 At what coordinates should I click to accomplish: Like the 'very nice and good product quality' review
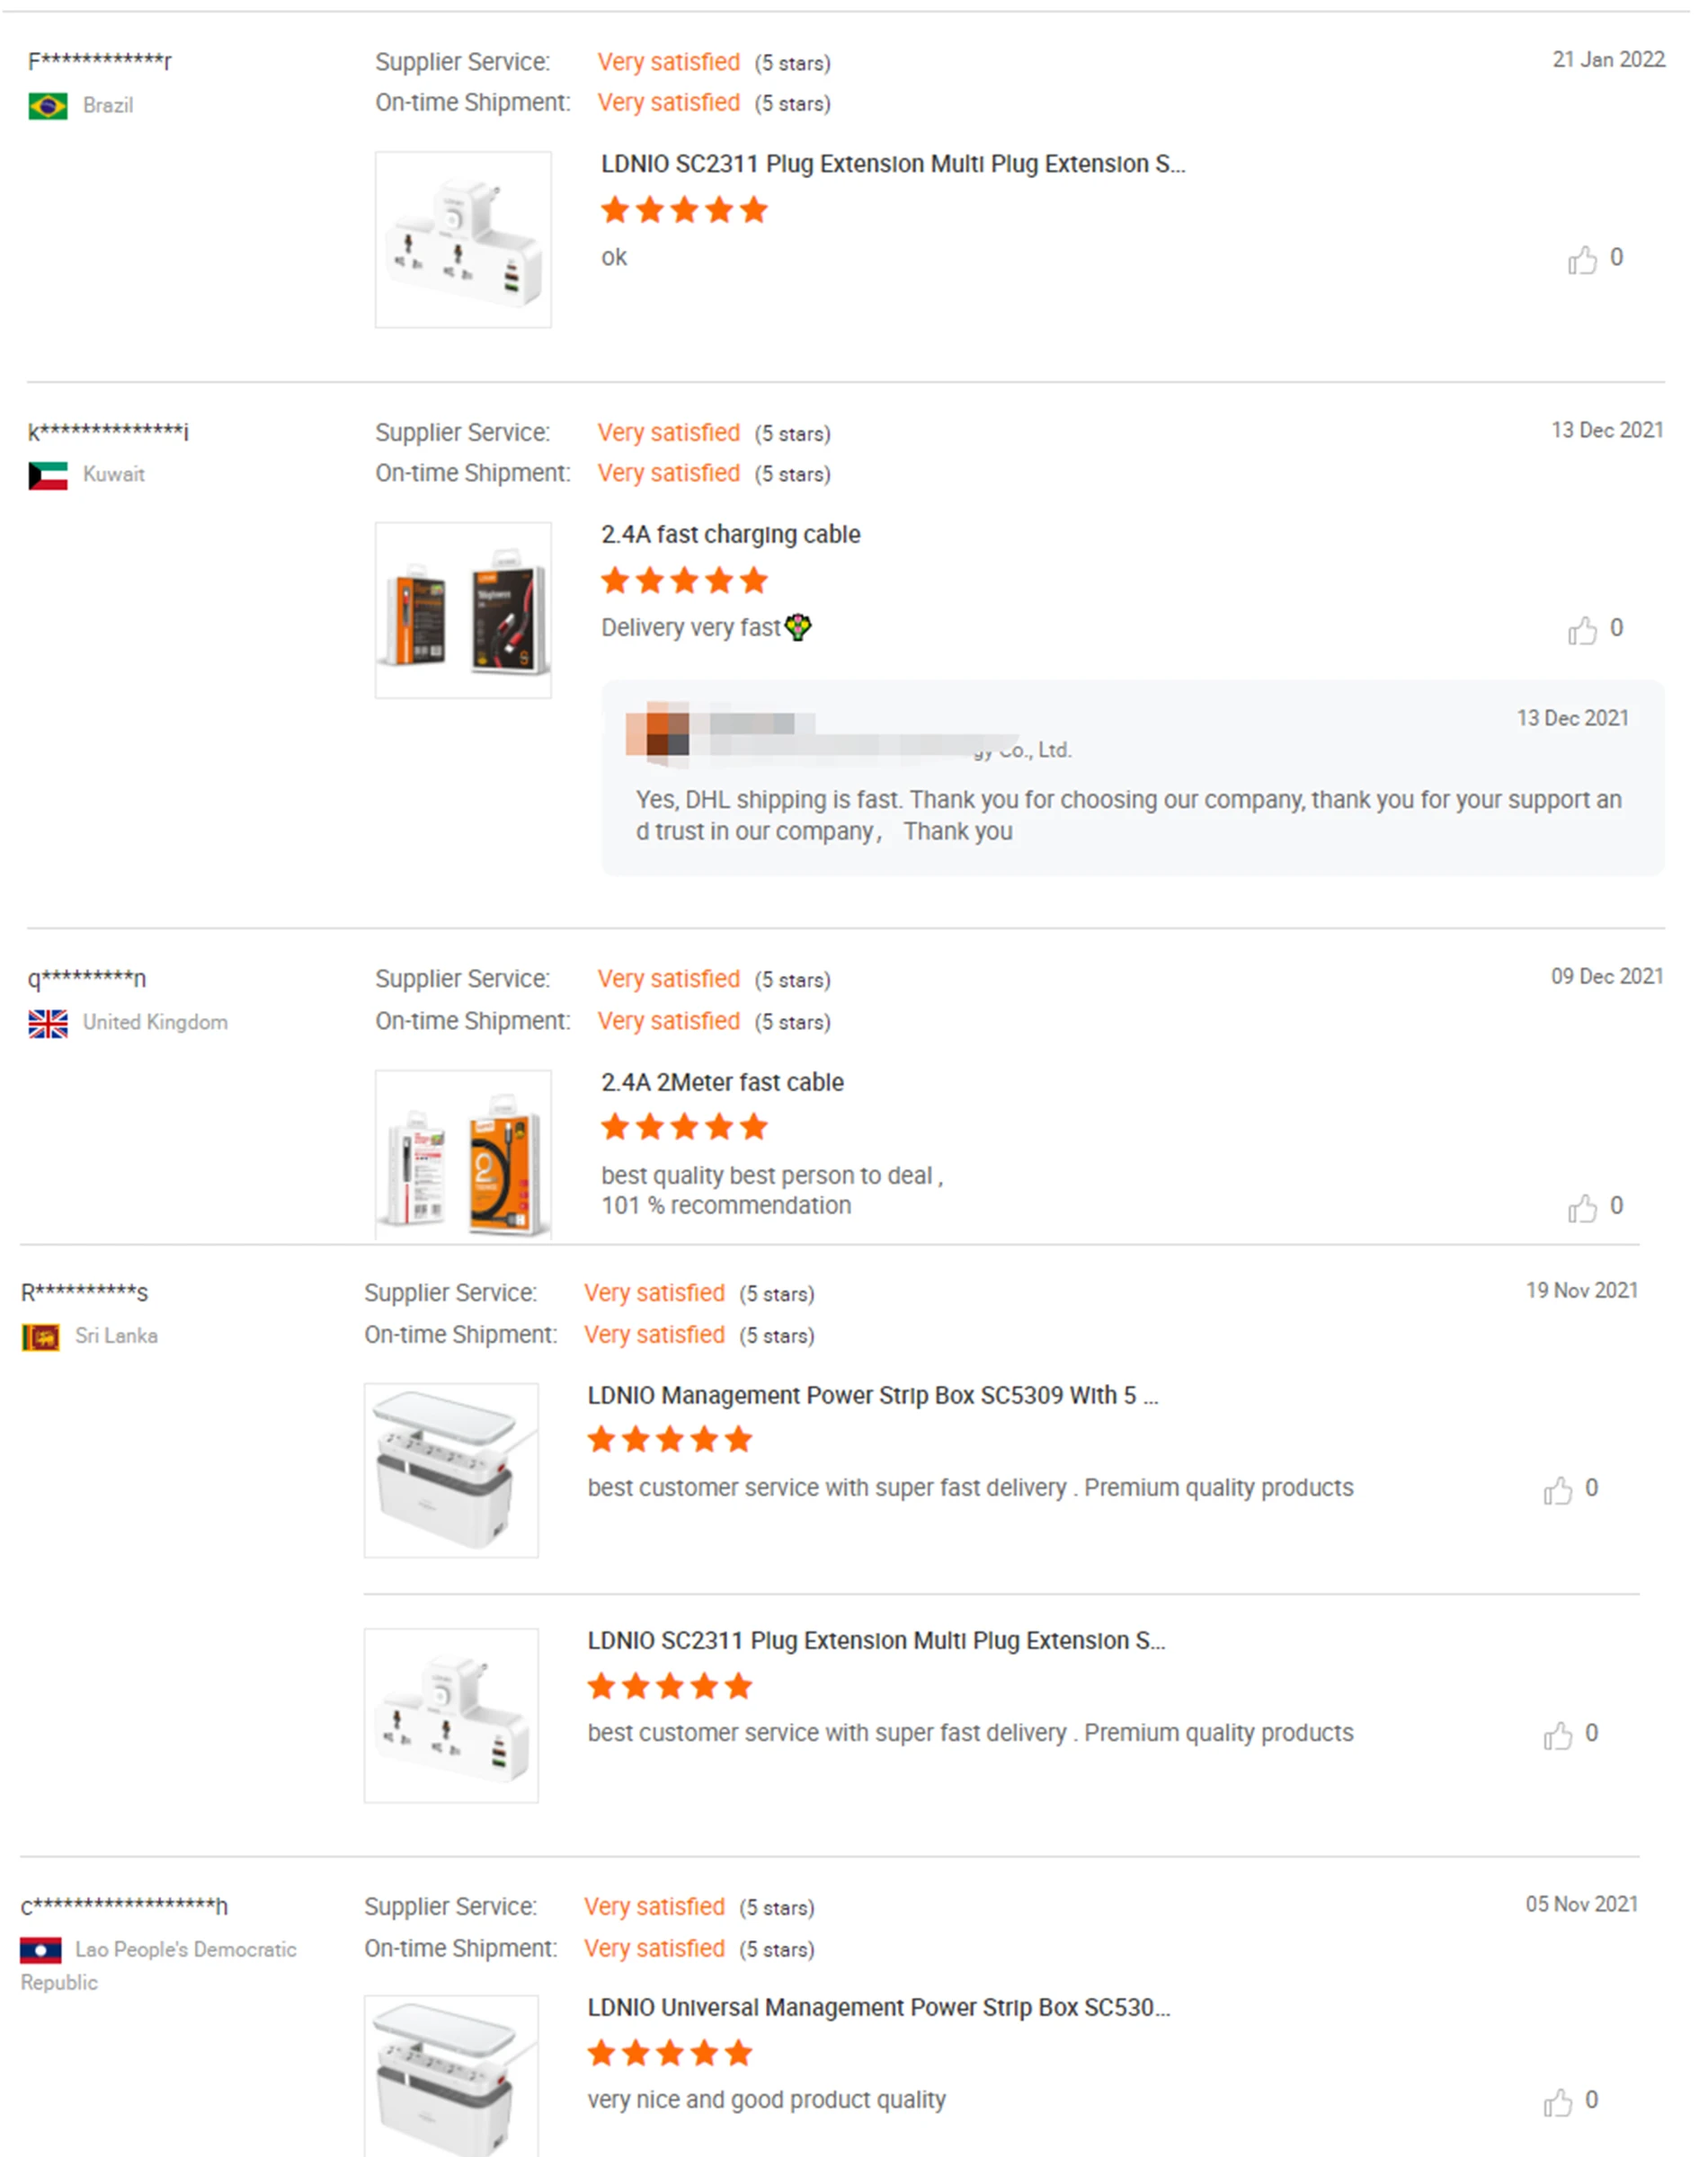[1557, 2102]
